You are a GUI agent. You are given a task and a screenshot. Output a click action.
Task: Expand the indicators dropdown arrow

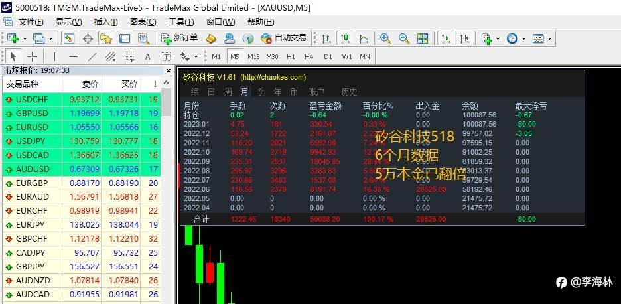click(498, 39)
